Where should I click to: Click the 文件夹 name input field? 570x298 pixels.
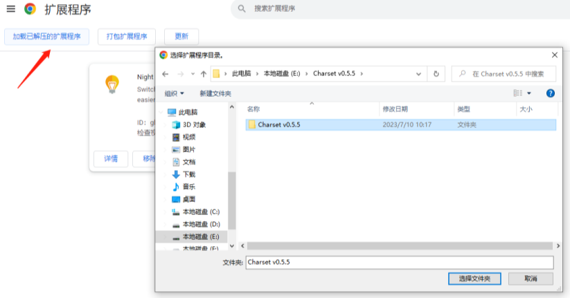click(400, 263)
